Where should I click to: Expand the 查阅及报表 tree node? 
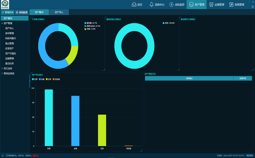coord(2,74)
